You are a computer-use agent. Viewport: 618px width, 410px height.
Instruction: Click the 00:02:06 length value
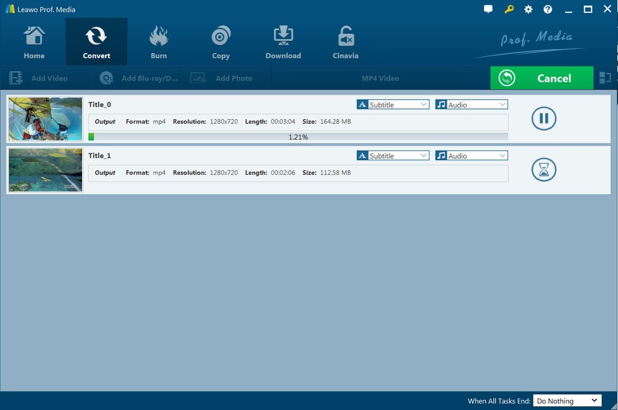point(283,173)
